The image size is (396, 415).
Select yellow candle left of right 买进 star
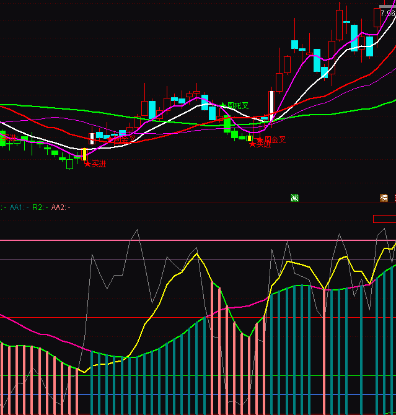click(x=249, y=139)
